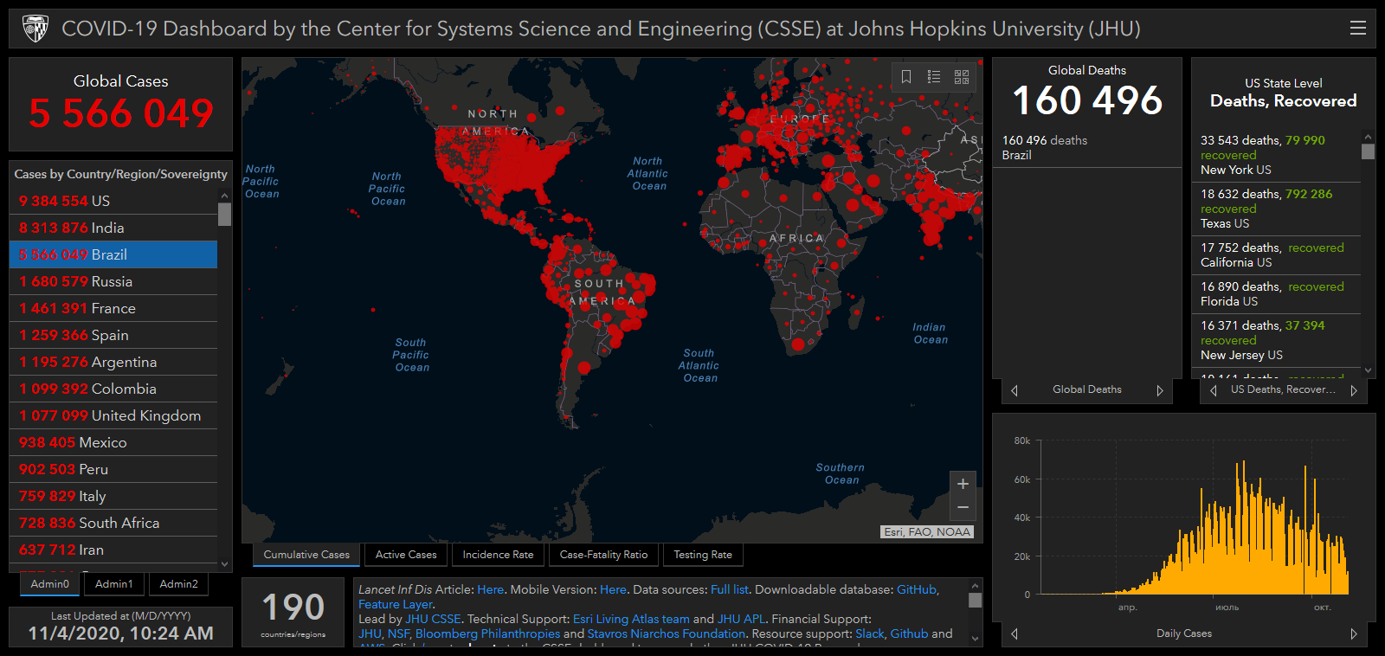1385x656 pixels.
Task: Click the Global Cases 5 566 049 figure
Action: coord(121,113)
